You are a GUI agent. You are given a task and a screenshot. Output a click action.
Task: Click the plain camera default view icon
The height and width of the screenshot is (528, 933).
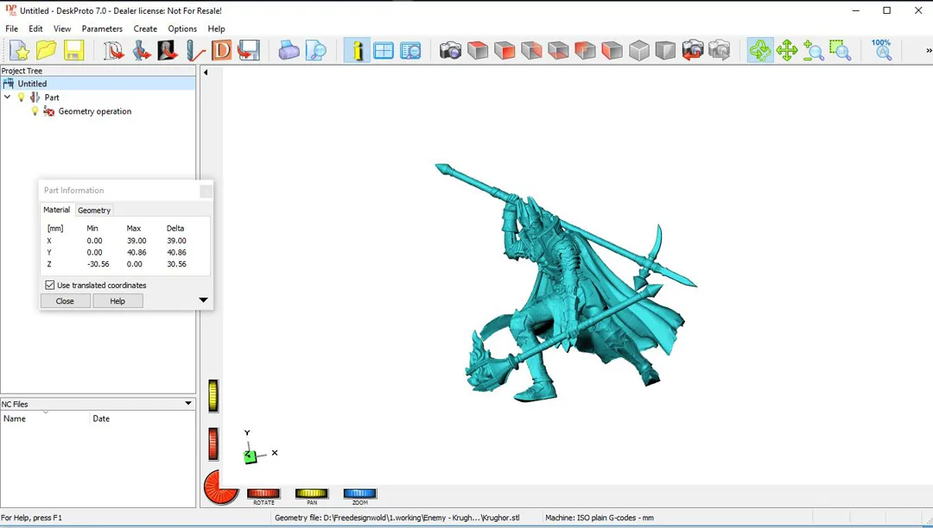[450, 51]
